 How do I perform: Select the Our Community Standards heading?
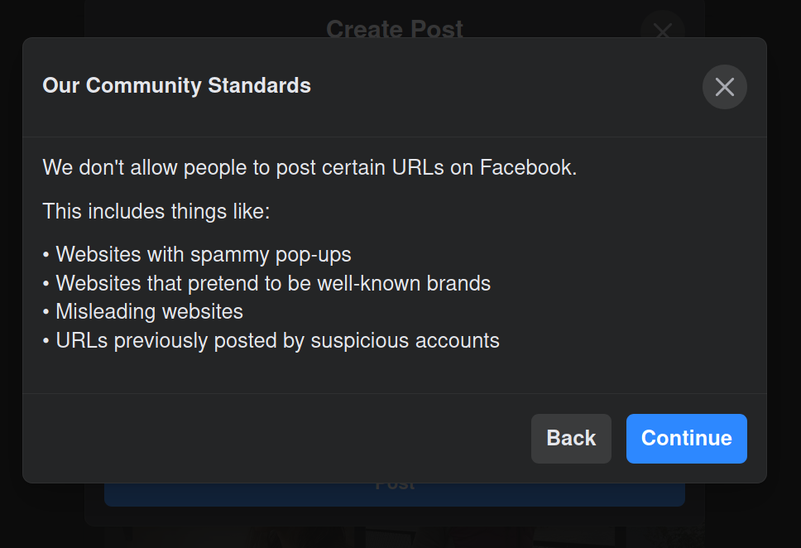tap(177, 85)
